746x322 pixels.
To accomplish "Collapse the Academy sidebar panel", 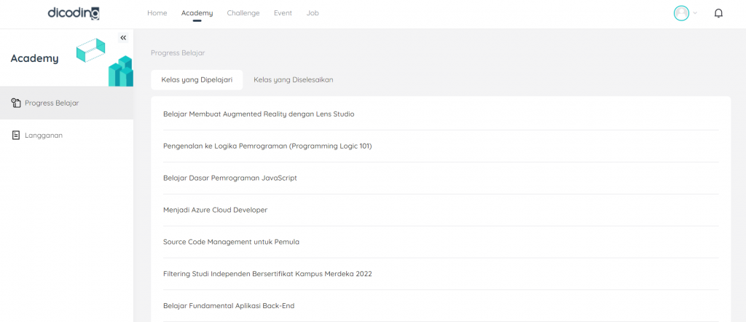I will (x=123, y=38).
